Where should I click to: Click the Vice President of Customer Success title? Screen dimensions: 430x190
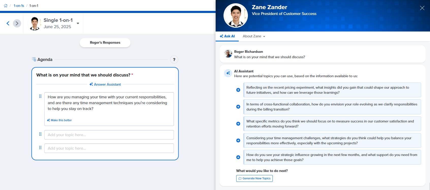[284, 14]
